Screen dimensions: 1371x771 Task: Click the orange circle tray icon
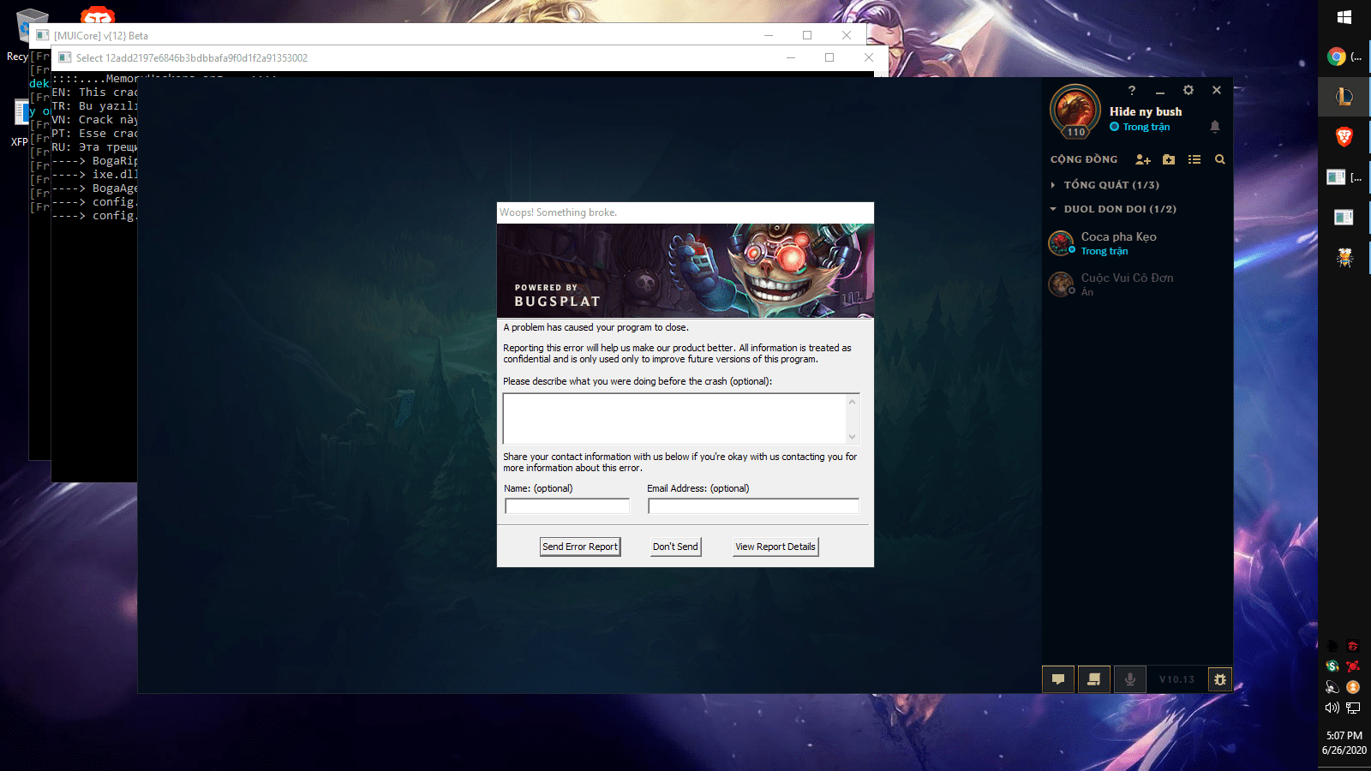[1353, 687]
